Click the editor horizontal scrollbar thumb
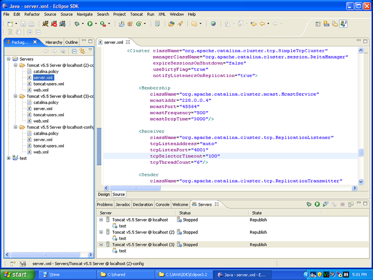This screenshot has width=373, height=280. [135, 188]
